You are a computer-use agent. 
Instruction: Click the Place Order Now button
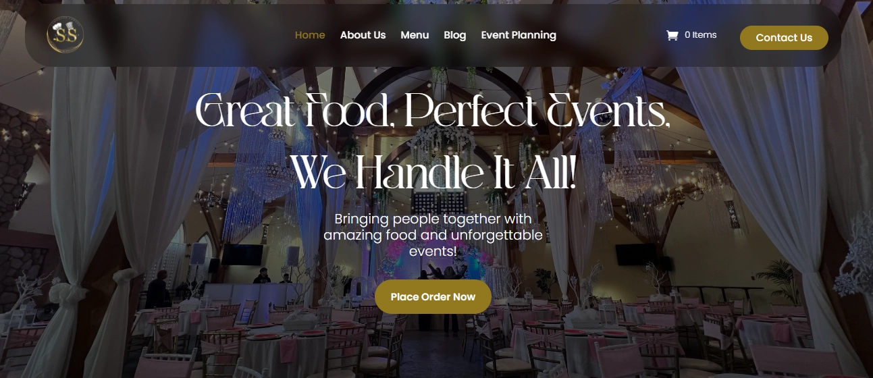[433, 297]
